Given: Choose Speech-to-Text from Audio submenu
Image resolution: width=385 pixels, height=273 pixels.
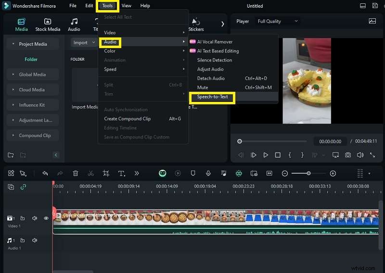Looking at the screenshot, I should 212,97.
